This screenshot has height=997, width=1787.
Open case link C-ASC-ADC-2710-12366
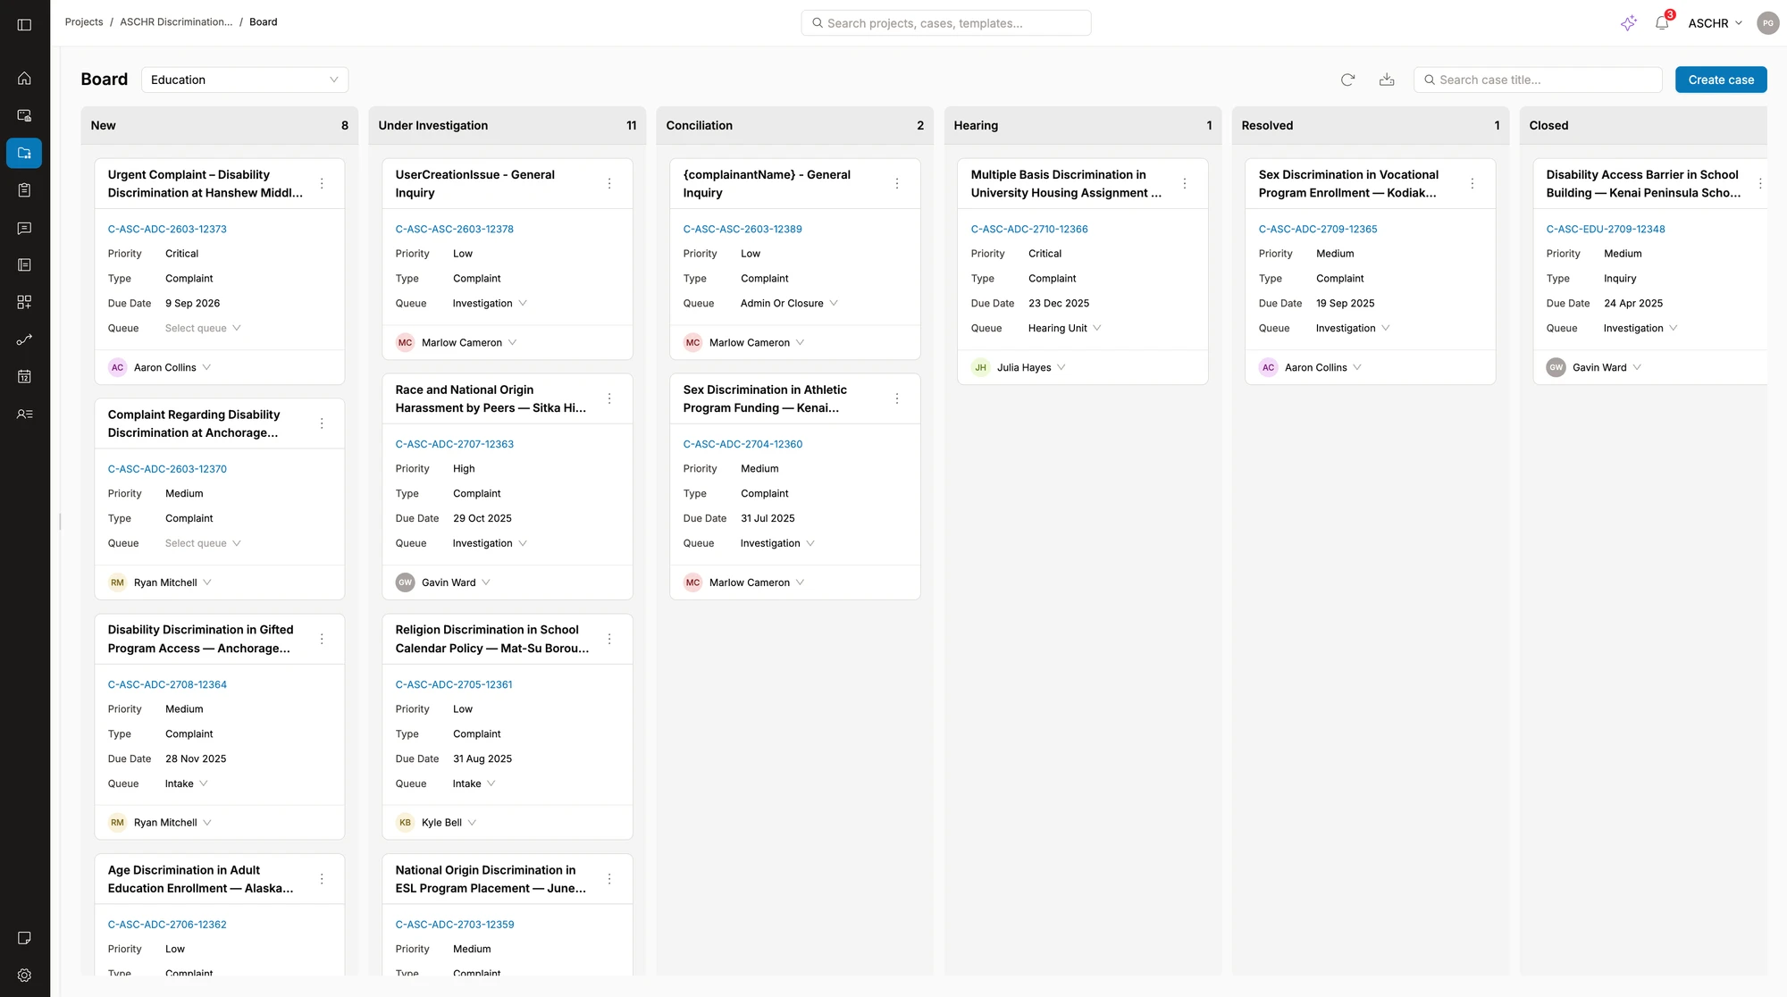click(x=1028, y=229)
